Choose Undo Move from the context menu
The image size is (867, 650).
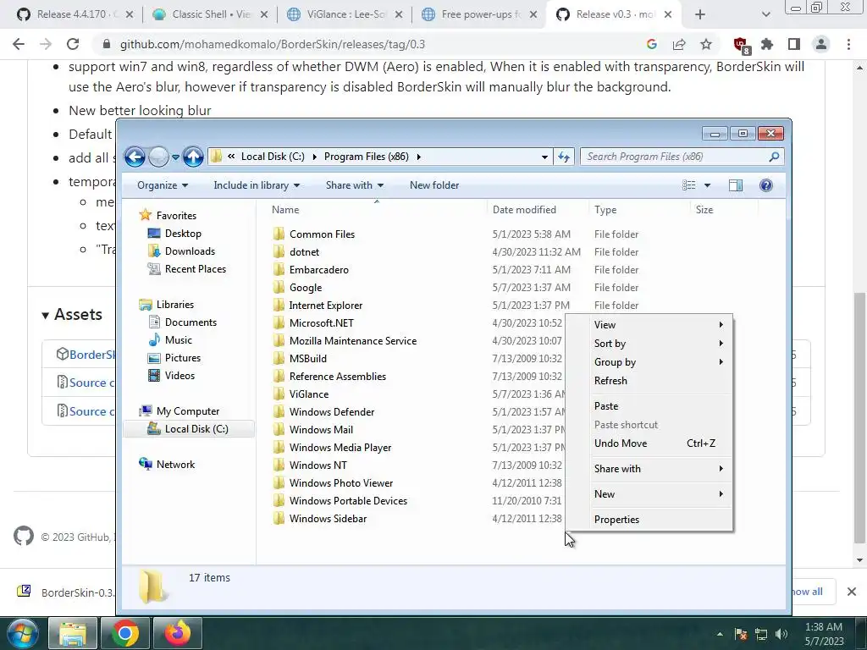[x=659, y=443]
